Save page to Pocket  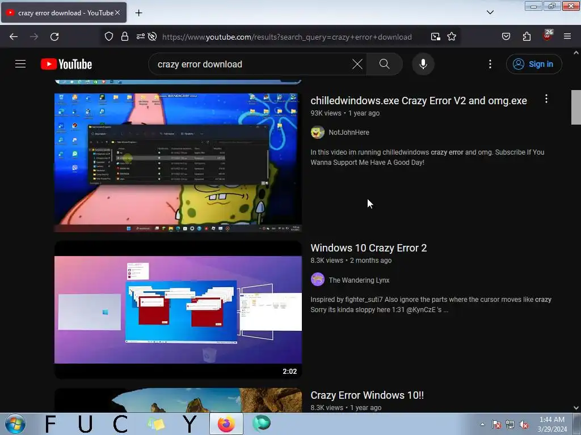pos(506,37)
